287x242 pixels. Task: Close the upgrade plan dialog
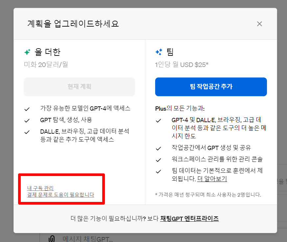(259, 24)
